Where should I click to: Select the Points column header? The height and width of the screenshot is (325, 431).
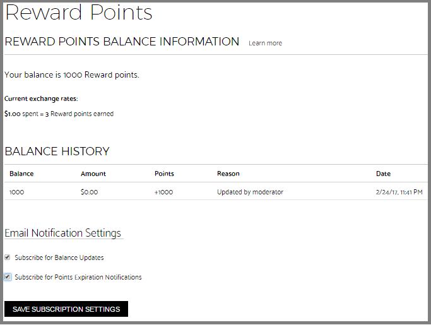tap(164, 174)
